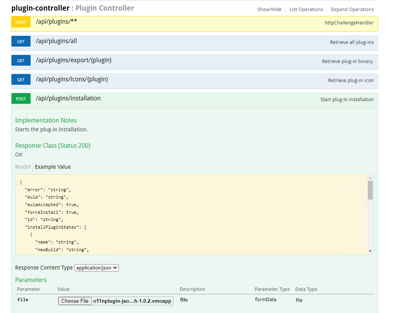Expand the /api/plugins/export/{plugin} endpoint
This screenshot has height=313, width=393.
tap(73, 60)
